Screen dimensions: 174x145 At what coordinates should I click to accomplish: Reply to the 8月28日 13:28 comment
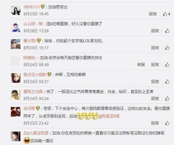point(155,31)
